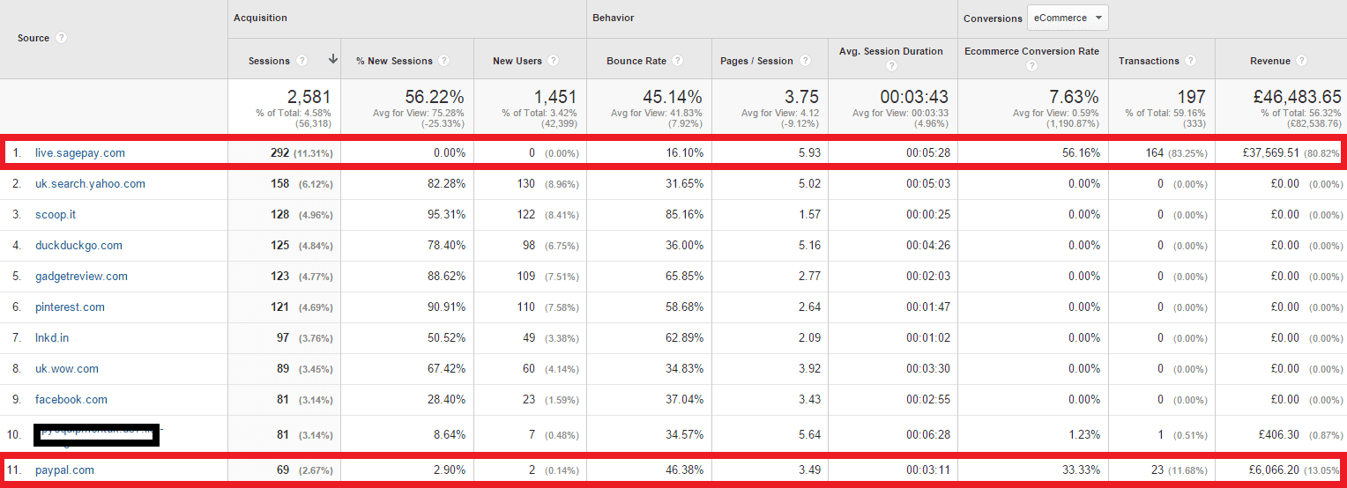1347x488 pixels.
Task: Click total conversion rate 7.63%
Action: pyautogui.click(x=1075, y=97)
